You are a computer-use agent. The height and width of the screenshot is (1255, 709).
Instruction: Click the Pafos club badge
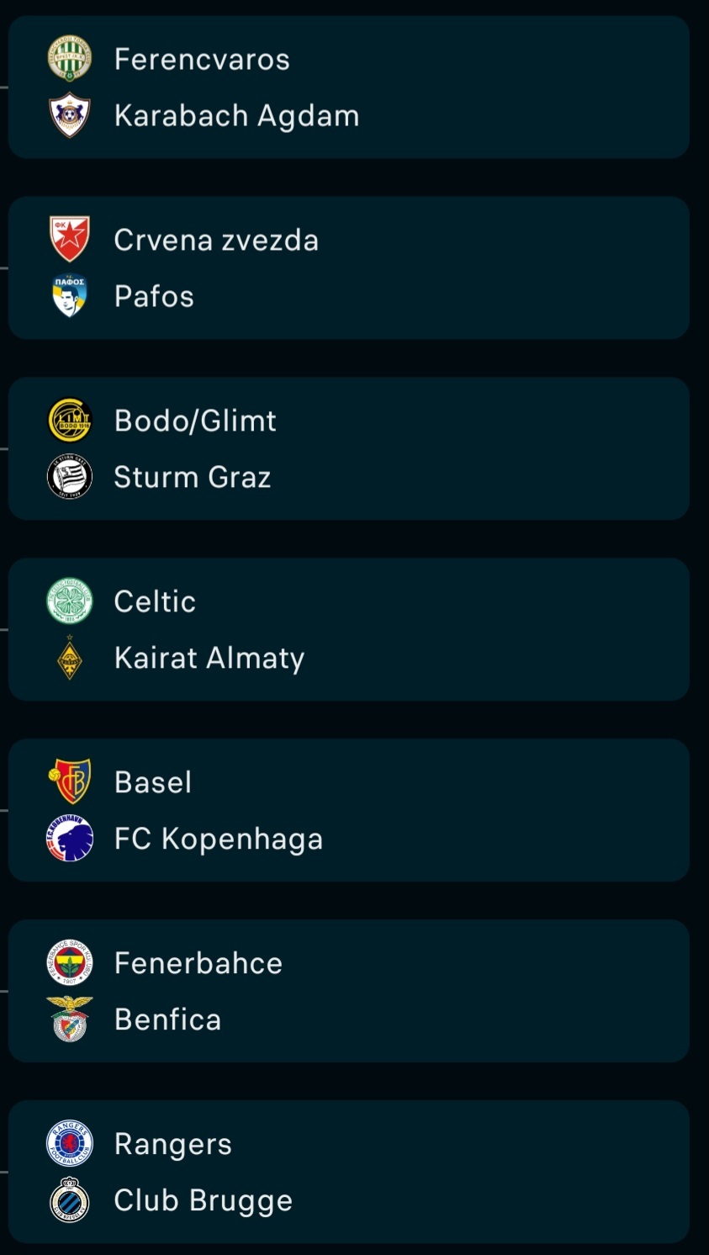69,296
